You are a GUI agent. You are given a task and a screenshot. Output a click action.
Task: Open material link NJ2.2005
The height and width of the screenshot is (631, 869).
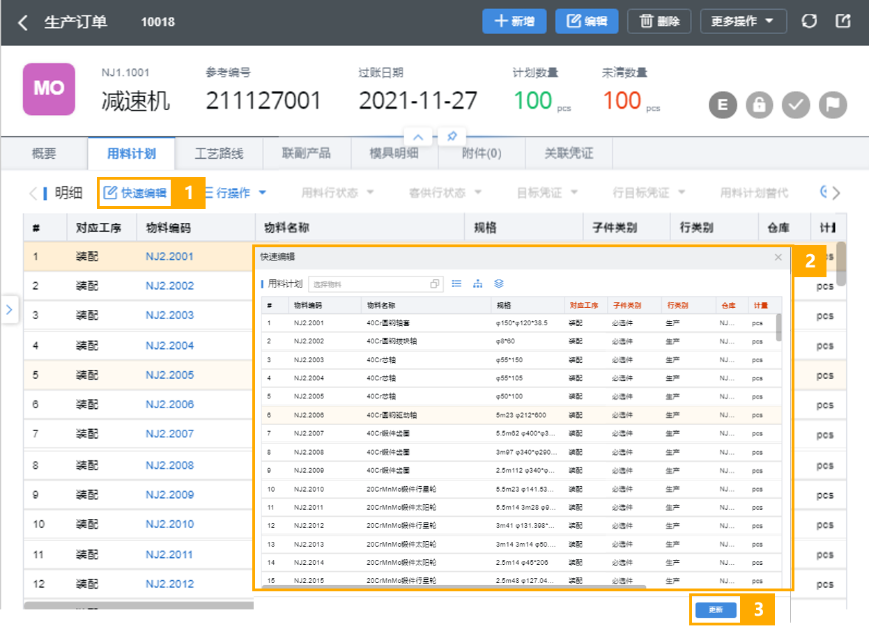click(x=169, y=375)
